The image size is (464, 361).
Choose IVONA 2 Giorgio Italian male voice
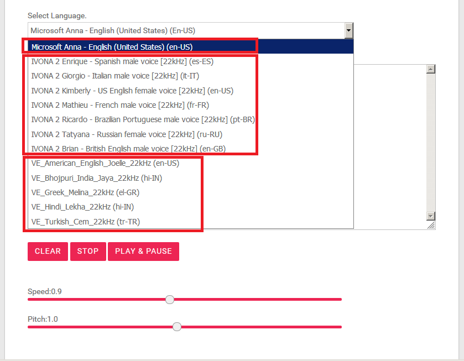[191, 76]
